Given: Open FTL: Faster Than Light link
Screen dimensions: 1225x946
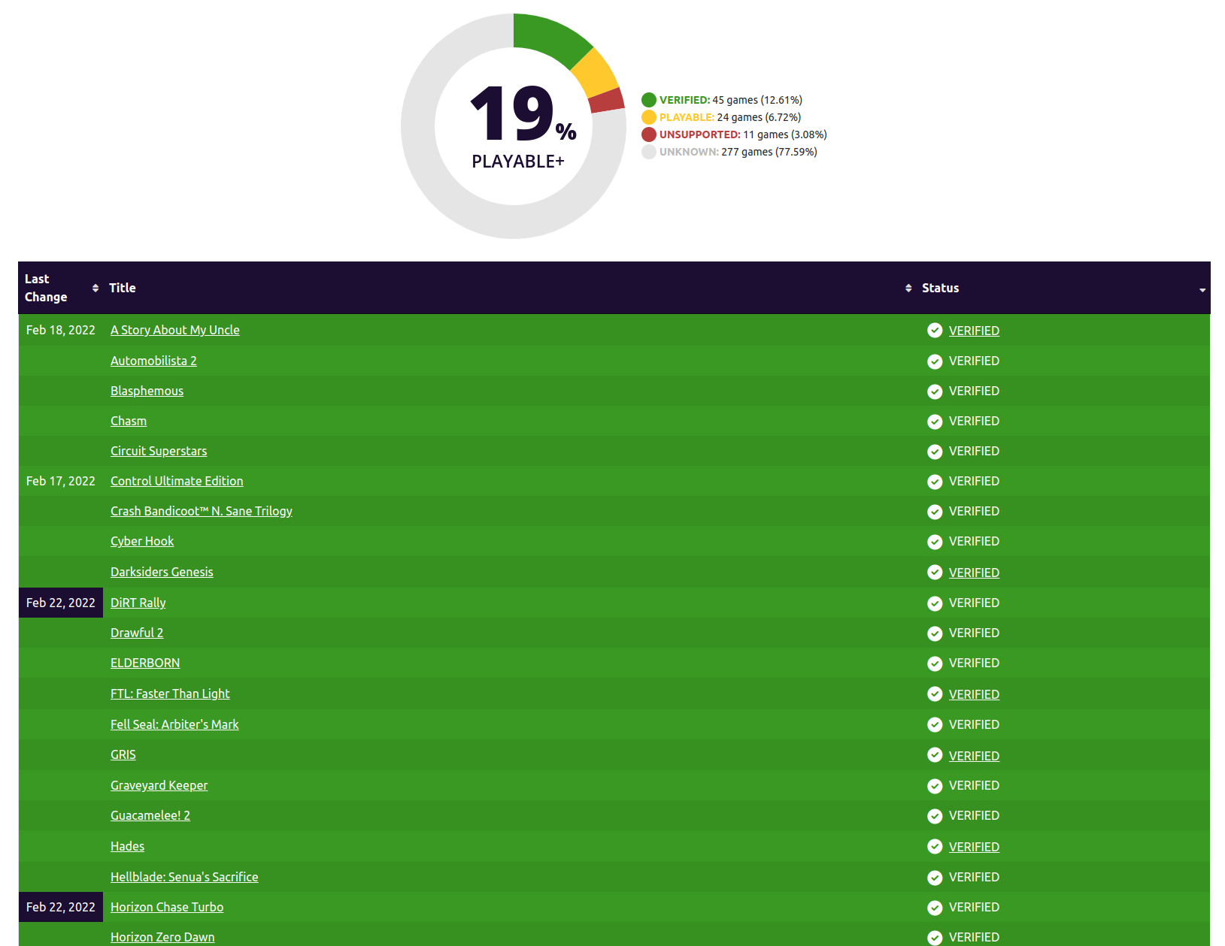Looking at the screenshot, I should point(170,694).
